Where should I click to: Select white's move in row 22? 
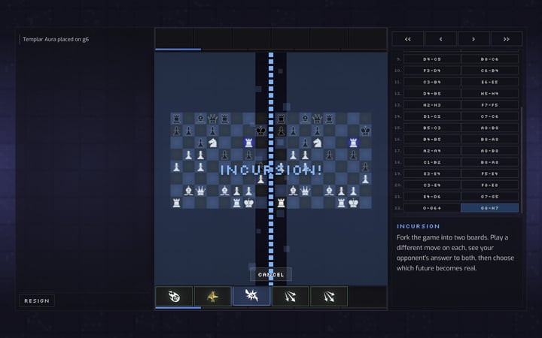pyautogui.click(x=432, y=208)
